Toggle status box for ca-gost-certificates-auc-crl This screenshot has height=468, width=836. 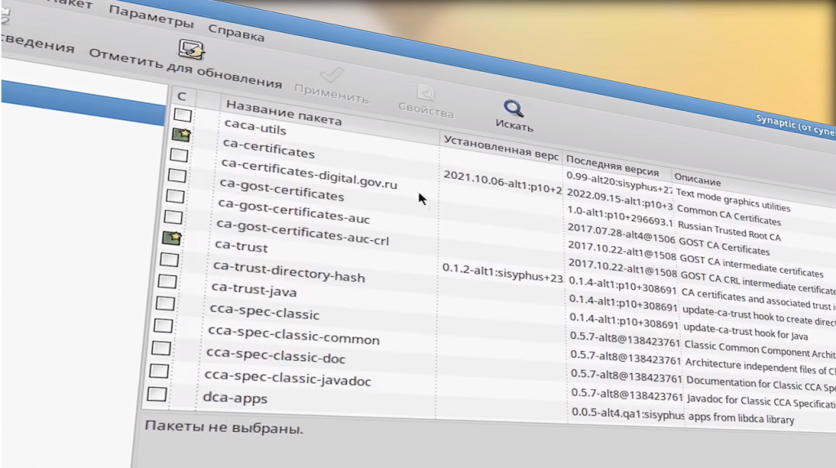point(173,216)
